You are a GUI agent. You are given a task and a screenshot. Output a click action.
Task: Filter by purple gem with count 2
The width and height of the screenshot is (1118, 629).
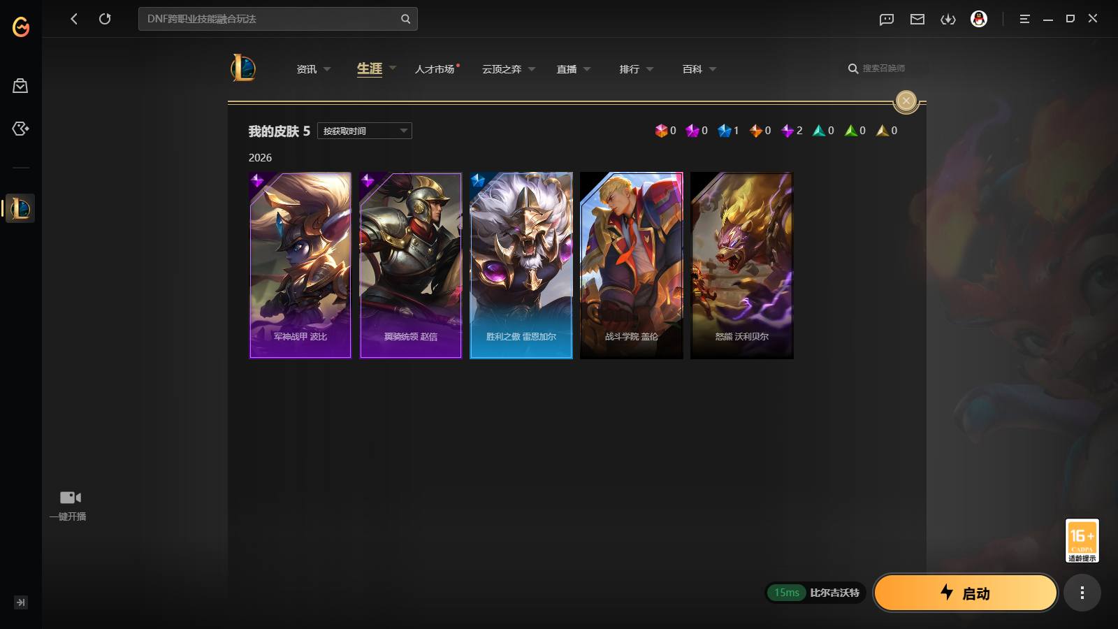click(x=792, y=131)
